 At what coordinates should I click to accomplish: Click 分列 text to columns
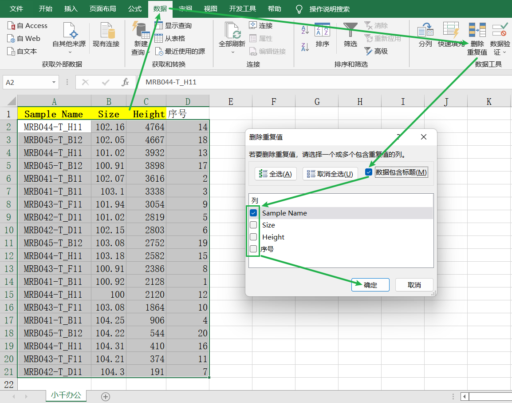(x=425, y=36)
